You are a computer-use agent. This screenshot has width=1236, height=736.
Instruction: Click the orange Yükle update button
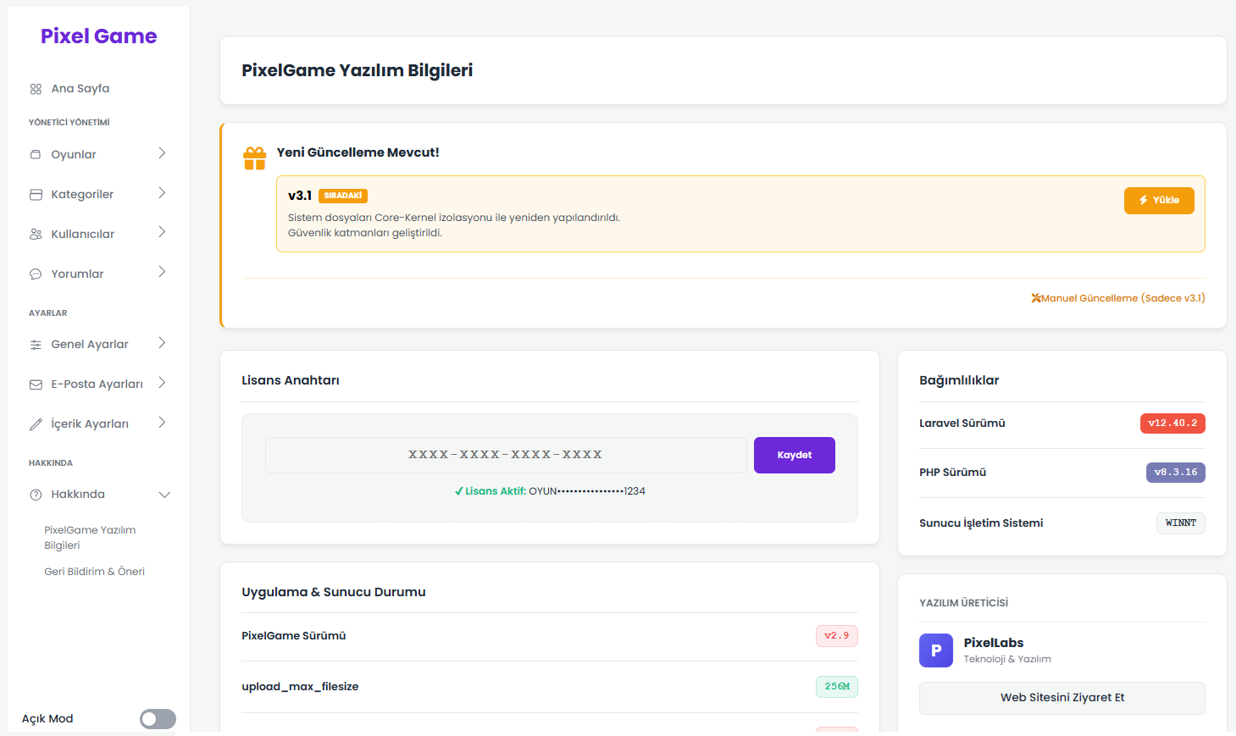[1159, 201]
